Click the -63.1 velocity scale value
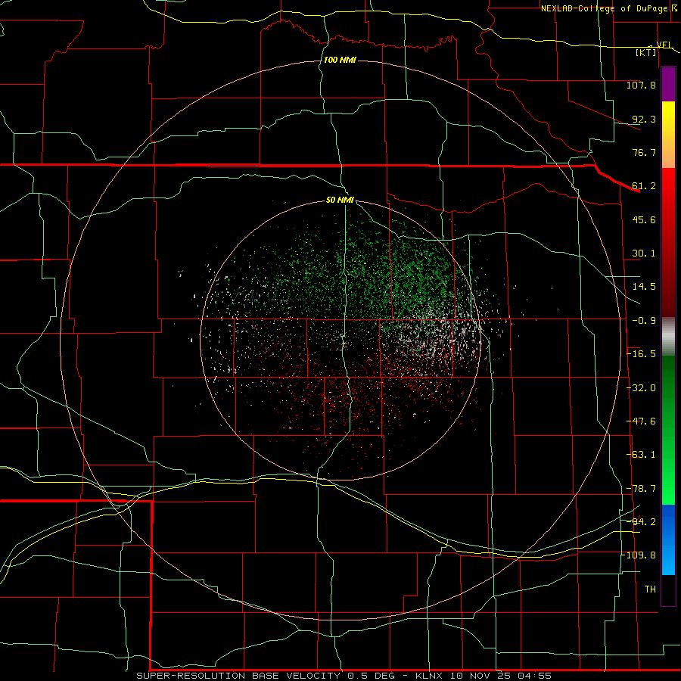 (x=641, y=455)
